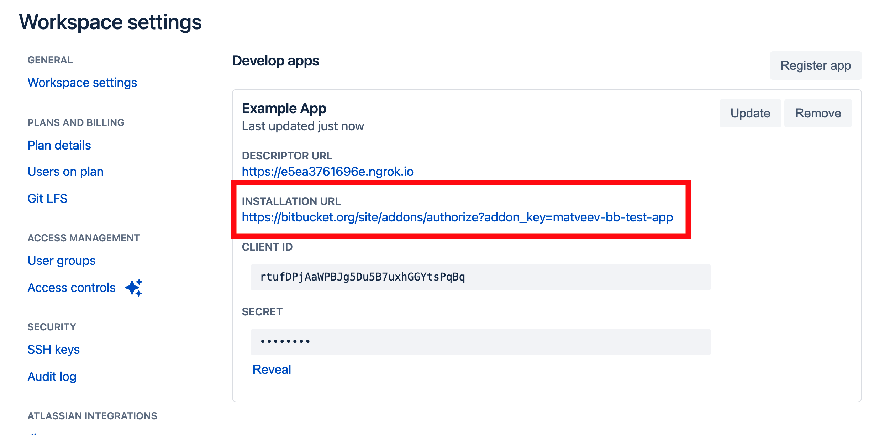Update the Example App
This screenshot has width=879, height=435.
(750, 113)
